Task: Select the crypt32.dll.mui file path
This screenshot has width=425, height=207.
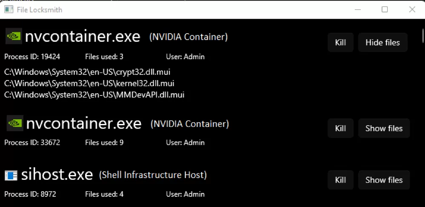Action: tap(87, 72)
